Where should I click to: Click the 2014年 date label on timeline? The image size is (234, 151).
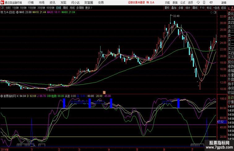click(x=5, y=149)
